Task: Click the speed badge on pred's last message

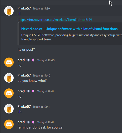Action: coord(28,122)
